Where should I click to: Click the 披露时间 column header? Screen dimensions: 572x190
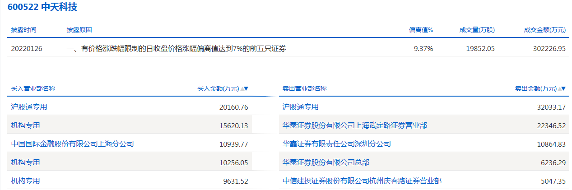23,30
